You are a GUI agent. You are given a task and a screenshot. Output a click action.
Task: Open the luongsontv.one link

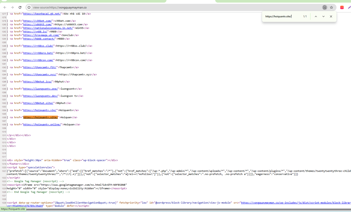[x=41, y=89]
